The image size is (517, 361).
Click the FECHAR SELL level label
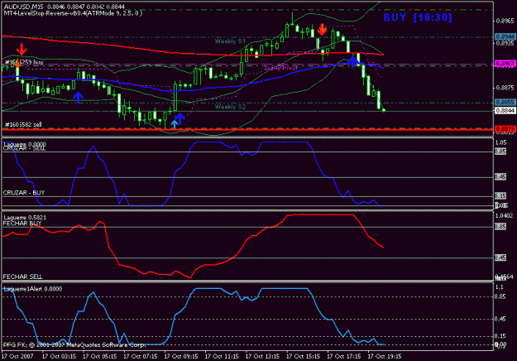tap(23, 277)
